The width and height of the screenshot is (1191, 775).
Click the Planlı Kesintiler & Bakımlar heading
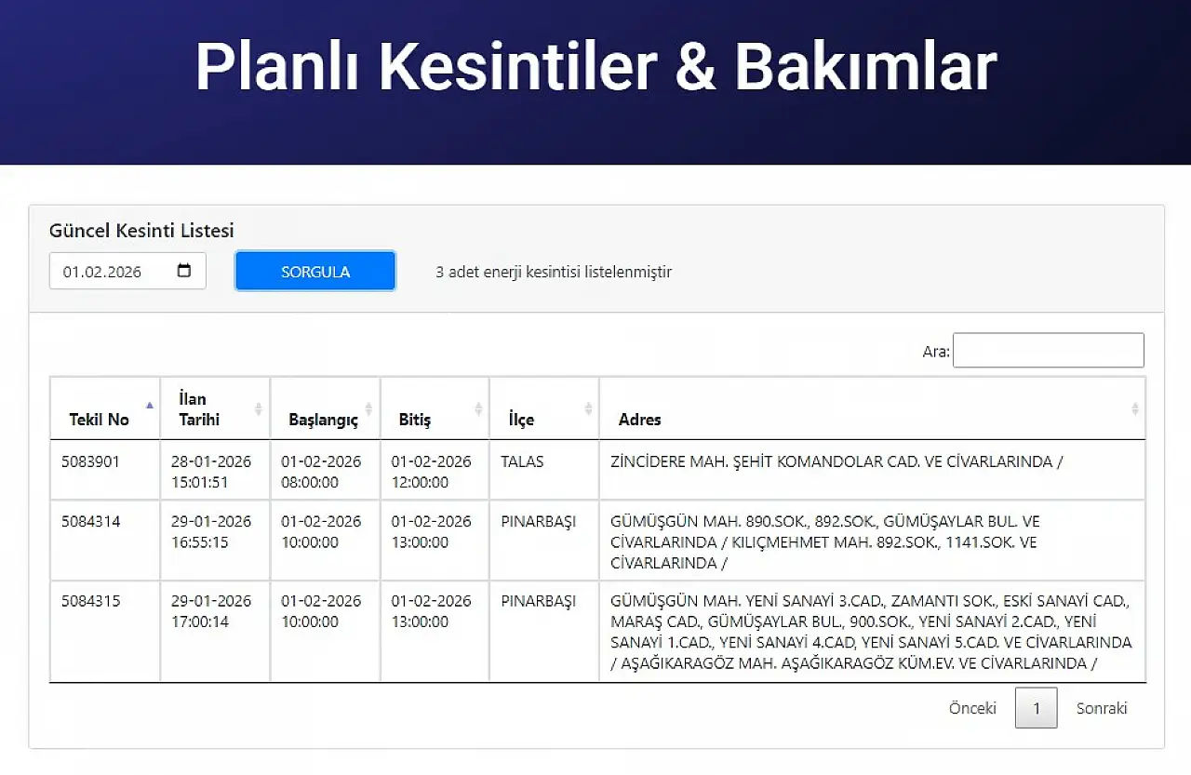pos(595,67)
